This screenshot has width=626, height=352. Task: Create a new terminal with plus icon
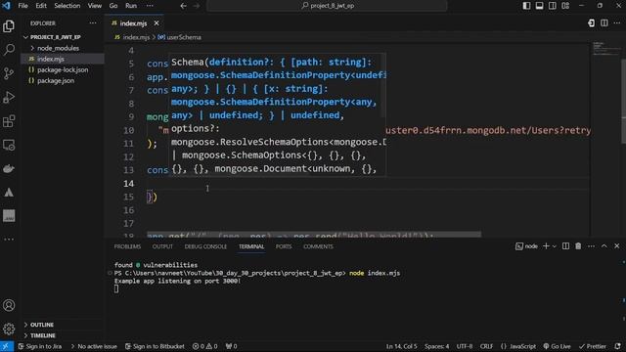click(x=546, y=246)
